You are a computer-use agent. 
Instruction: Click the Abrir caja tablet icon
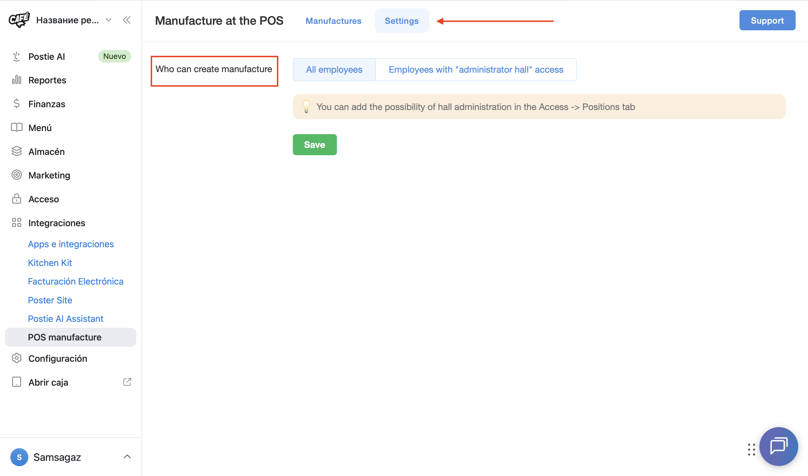click(x=16, y=382)
